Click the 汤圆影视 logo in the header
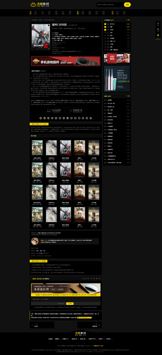Screen dimensions: 162x355 (40, 5)
